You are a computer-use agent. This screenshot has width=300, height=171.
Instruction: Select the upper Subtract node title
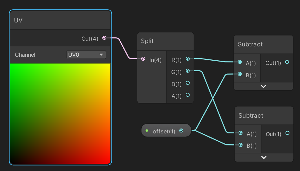point(250,45)
